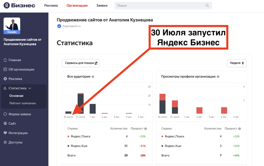Select Рейтинг компании submenu item
264x166 pixels.
pyautogui.click(x=23, y=103)
